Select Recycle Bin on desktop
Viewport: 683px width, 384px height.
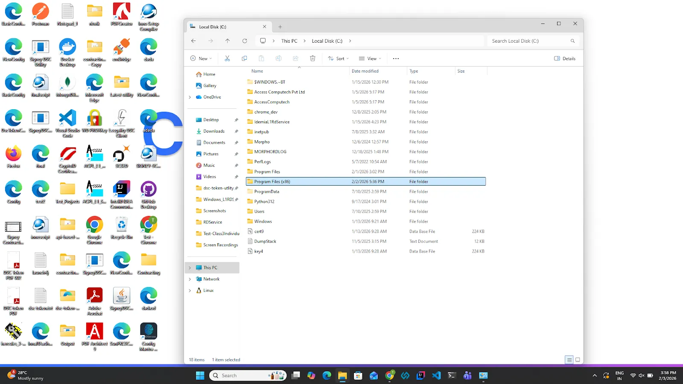(122, 228)
